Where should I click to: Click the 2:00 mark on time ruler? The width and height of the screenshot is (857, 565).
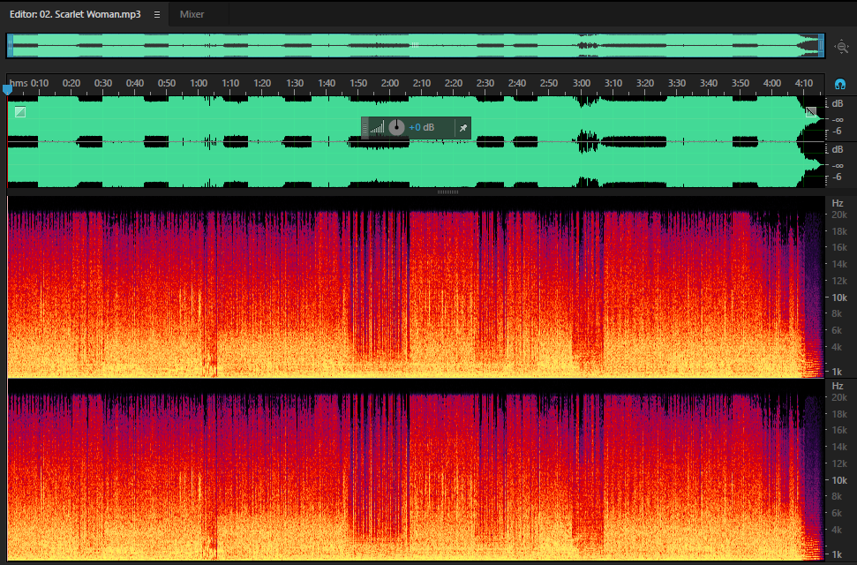tap(390, 83)
